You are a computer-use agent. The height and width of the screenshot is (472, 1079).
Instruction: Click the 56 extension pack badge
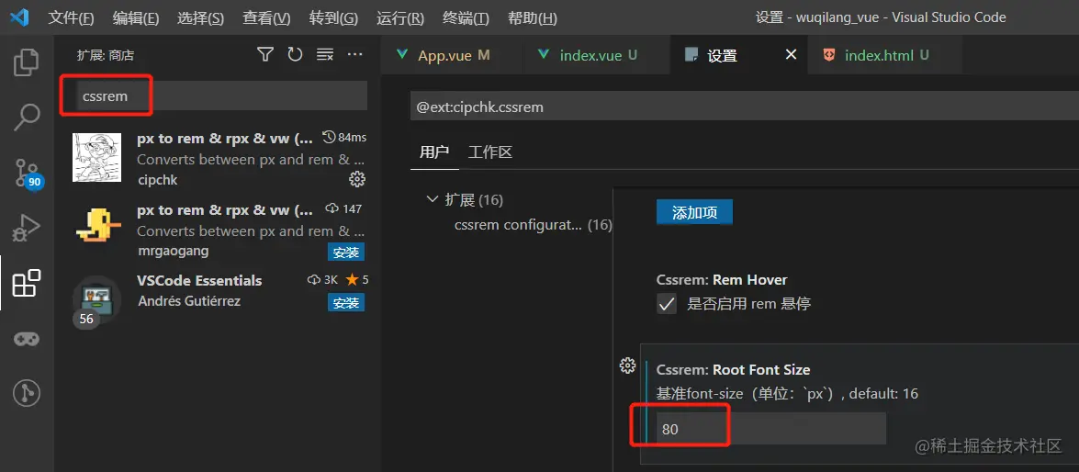point(86,319)
